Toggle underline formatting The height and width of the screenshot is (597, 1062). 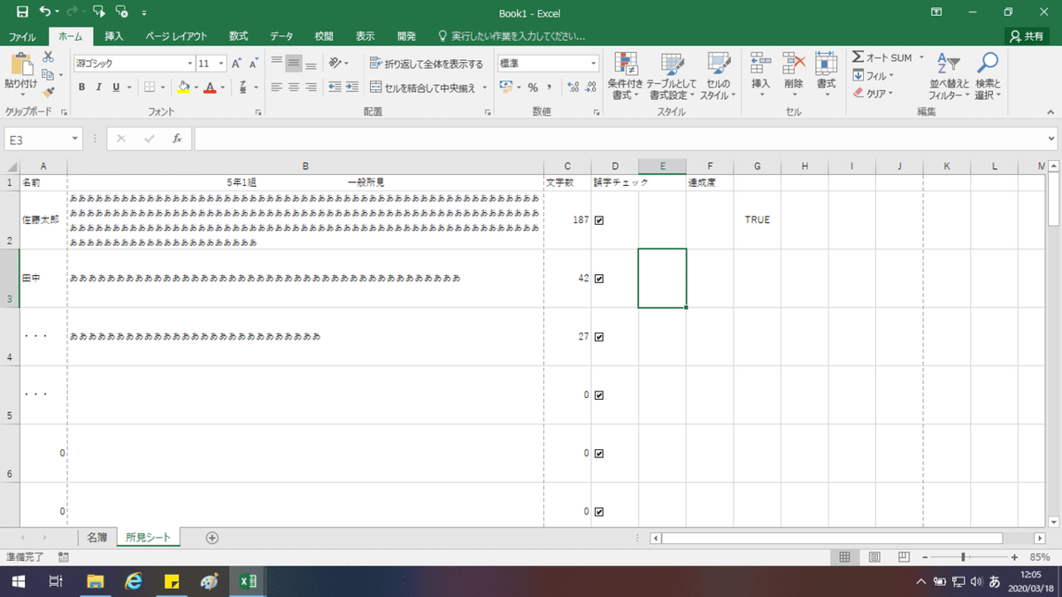(116, 88)
